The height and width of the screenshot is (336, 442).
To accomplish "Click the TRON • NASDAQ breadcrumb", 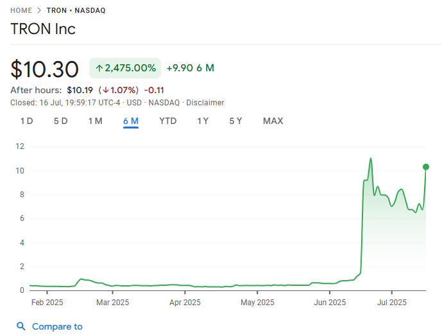I will pyautogui.click(x=76, y=10).
